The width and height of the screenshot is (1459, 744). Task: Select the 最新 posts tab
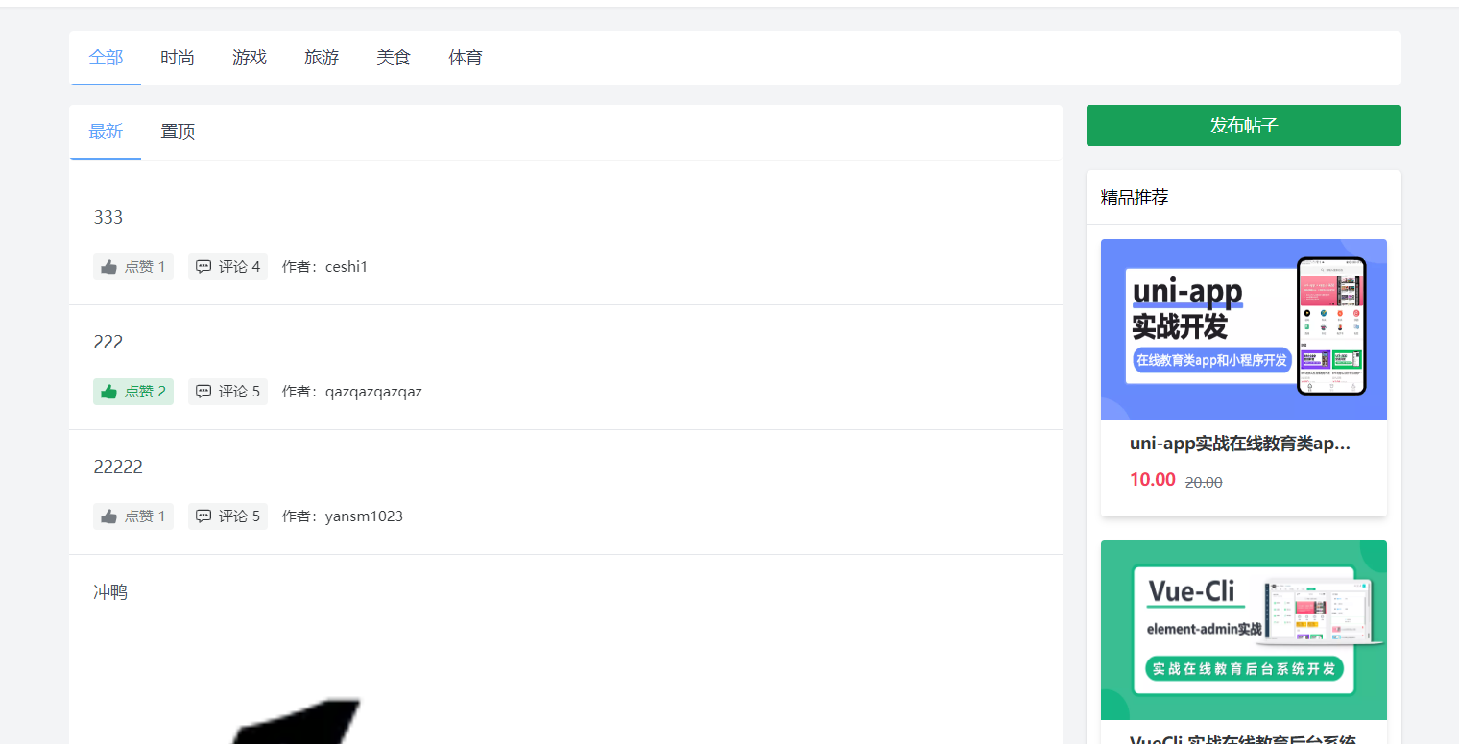click(106, 132)
